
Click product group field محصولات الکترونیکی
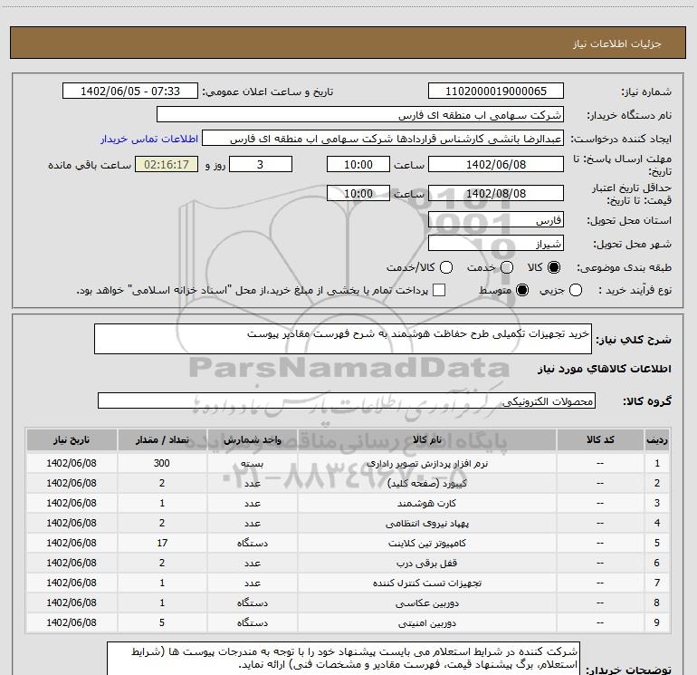pyautogui.click(x=347, y=400)
